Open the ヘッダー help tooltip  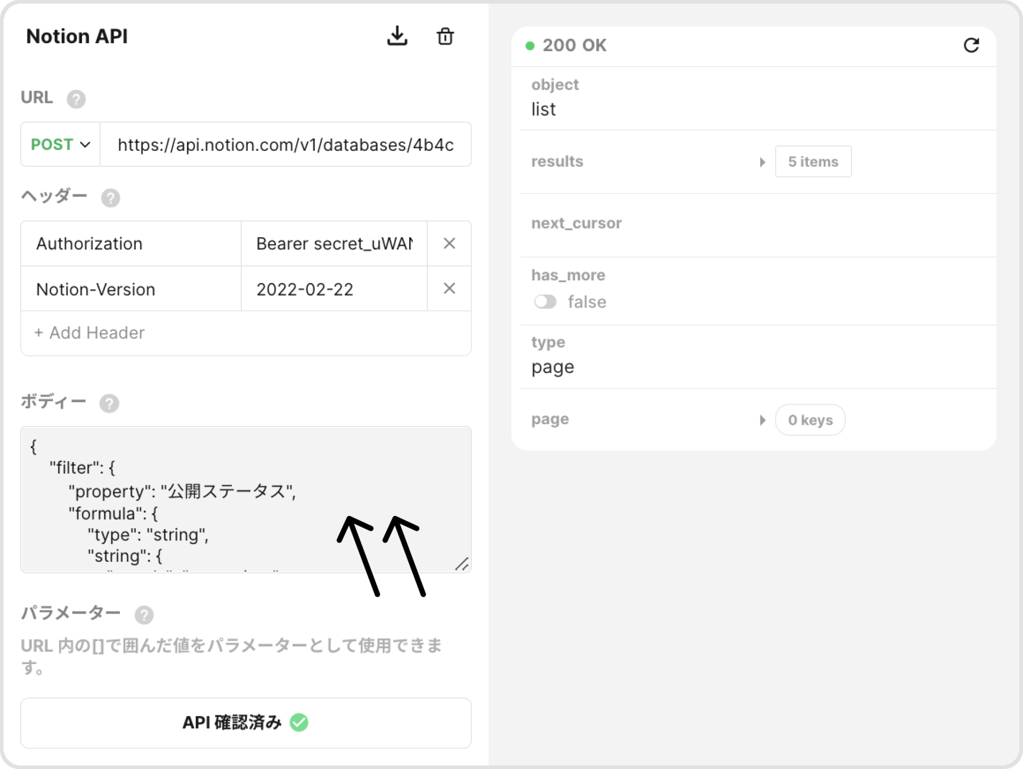111,198
